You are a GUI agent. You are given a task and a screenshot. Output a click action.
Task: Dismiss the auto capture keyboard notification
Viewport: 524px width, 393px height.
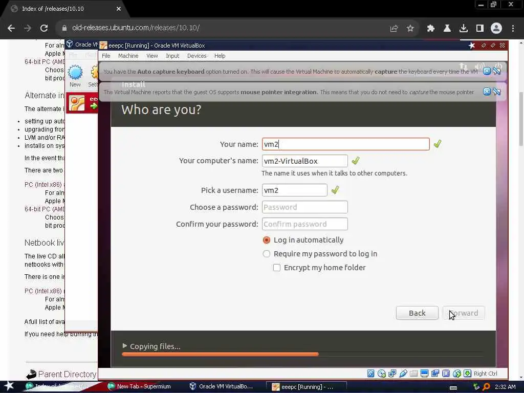[487, 71]
